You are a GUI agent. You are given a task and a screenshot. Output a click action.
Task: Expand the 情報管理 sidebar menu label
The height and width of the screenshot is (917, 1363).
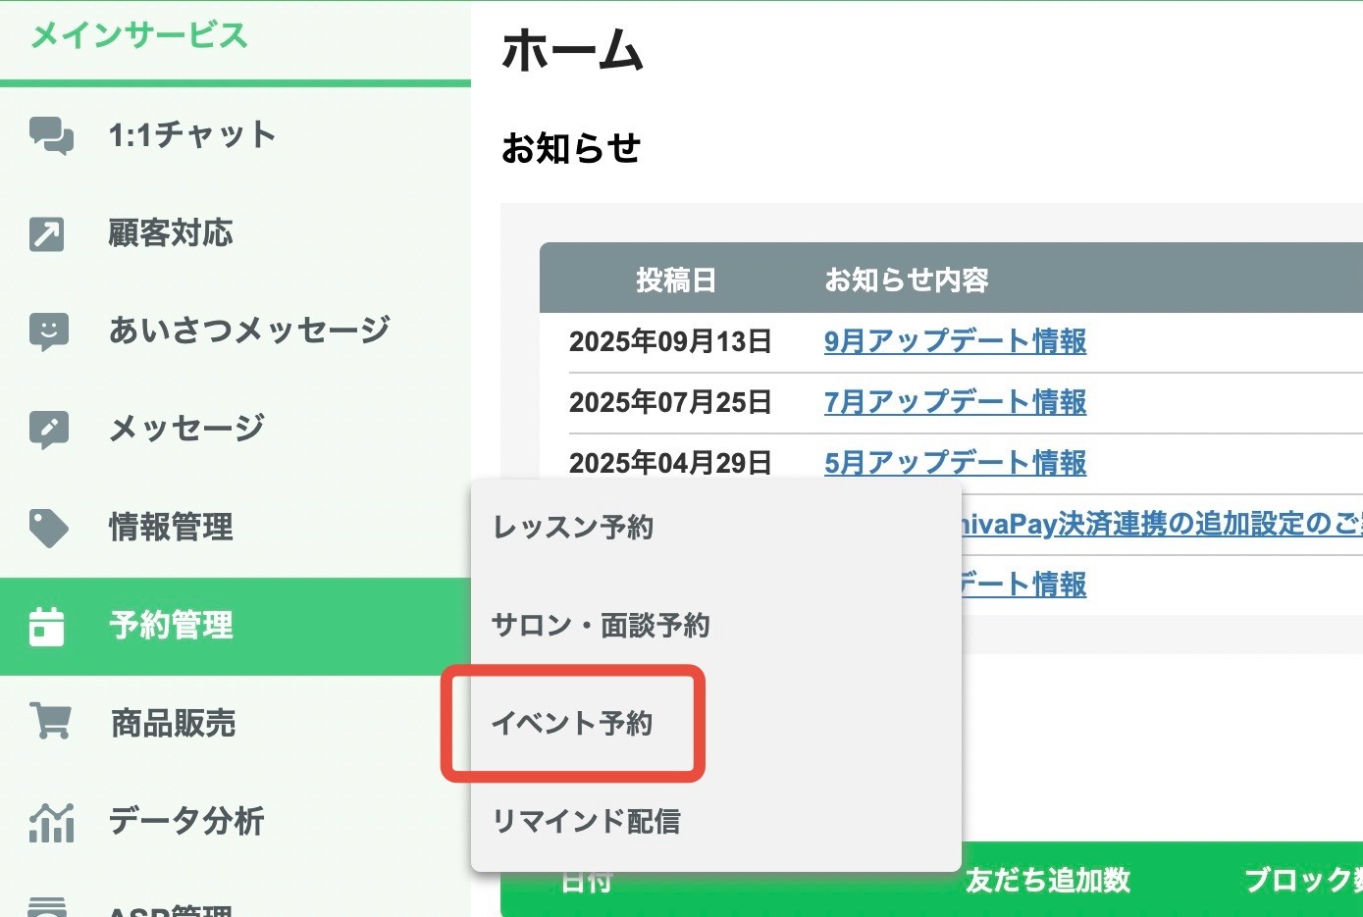pos(171,528)
